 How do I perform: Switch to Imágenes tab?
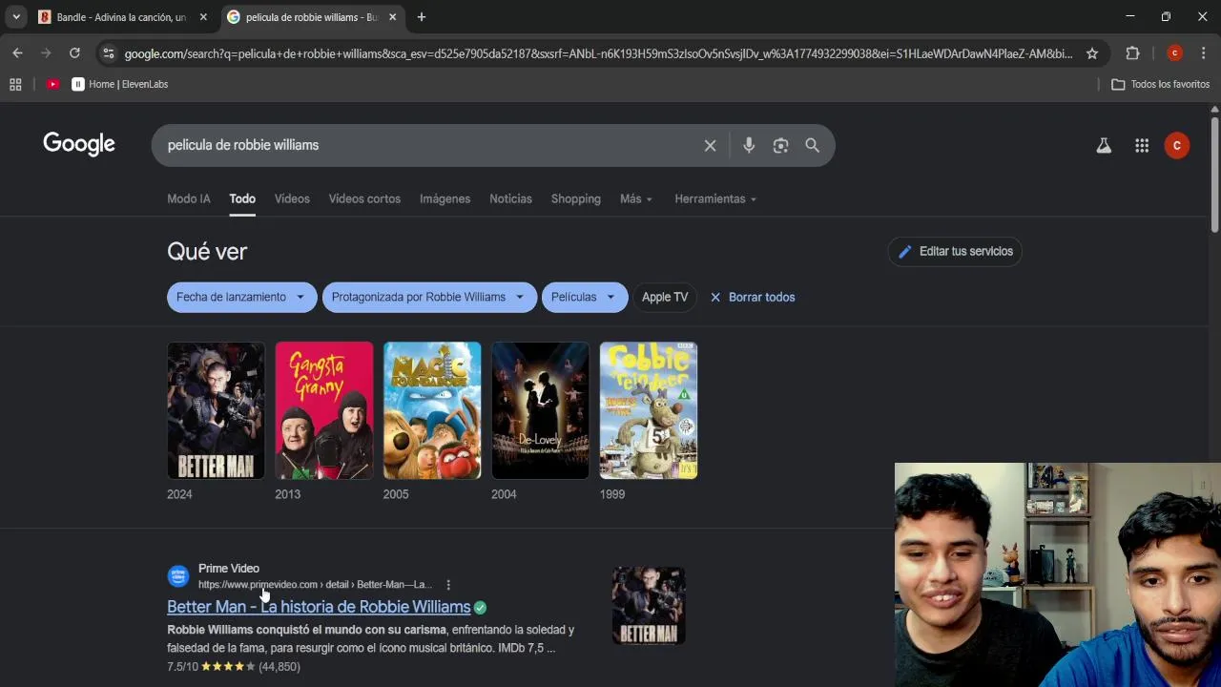445,198
